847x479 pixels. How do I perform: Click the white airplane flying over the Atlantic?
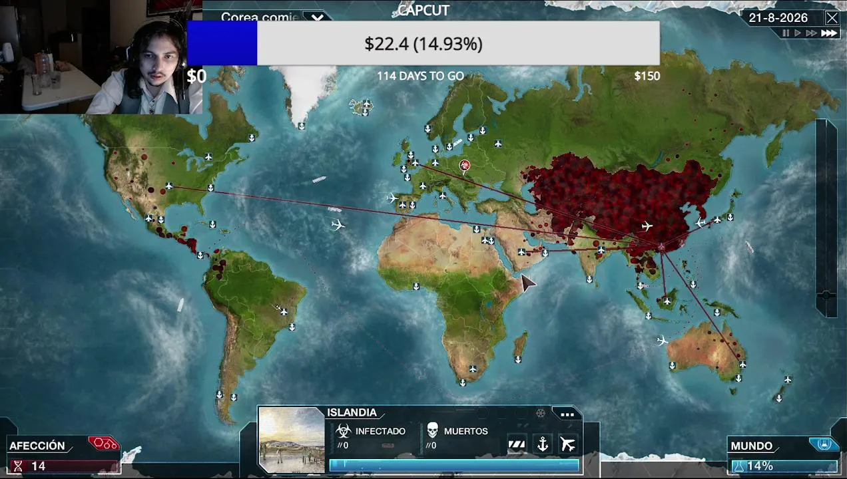pos(338,225)
